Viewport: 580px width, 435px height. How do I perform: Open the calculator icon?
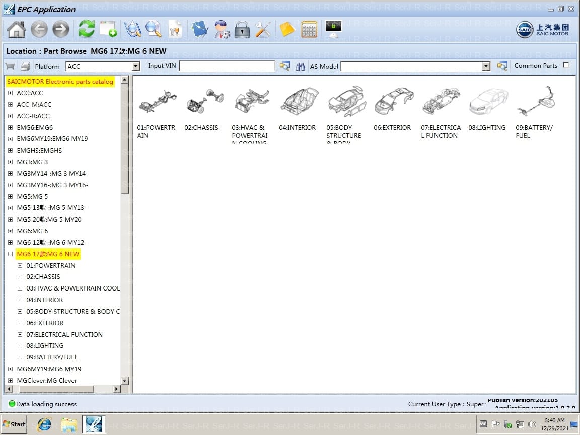click(x=309, y=29)
